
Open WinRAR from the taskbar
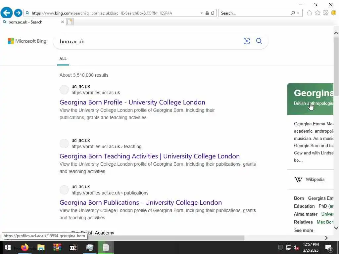pos(57,247)
